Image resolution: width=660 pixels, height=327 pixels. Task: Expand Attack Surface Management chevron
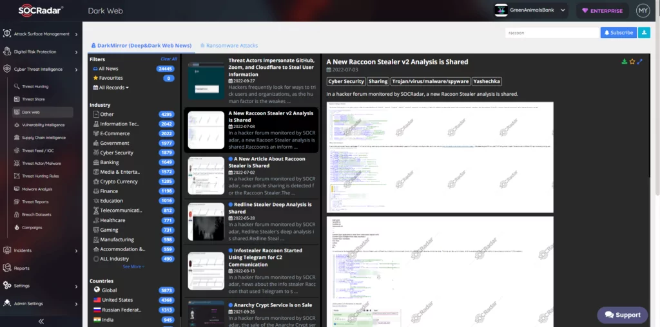coord(76,34)
